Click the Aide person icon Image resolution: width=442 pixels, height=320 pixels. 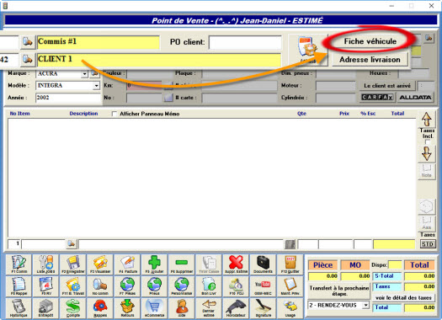coord(182,308)
